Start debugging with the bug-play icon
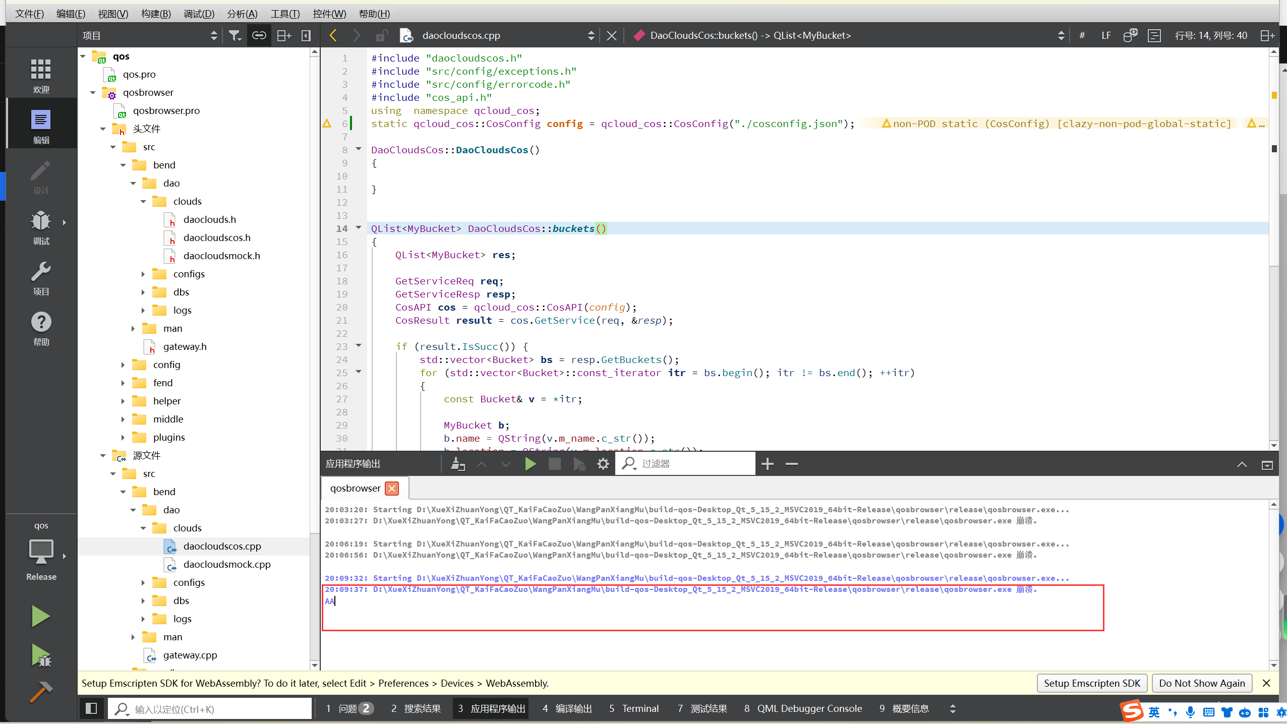 pyautogui.click(x=40, y=655)
